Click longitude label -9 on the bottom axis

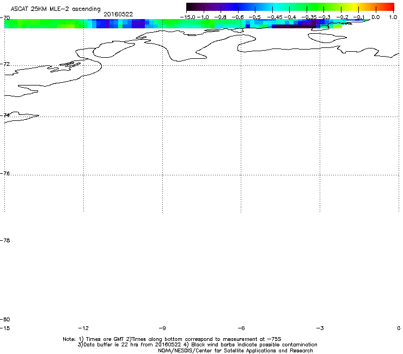[162, 328]
